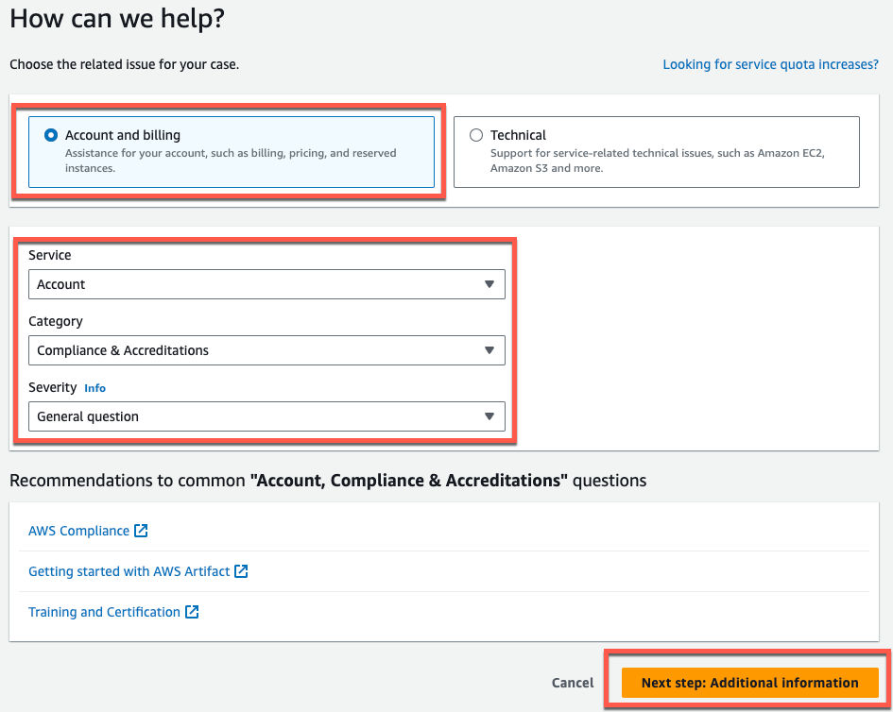Click the dropdown arrow in the Category field
Viewport: 893px width, 712px height.
489,350
